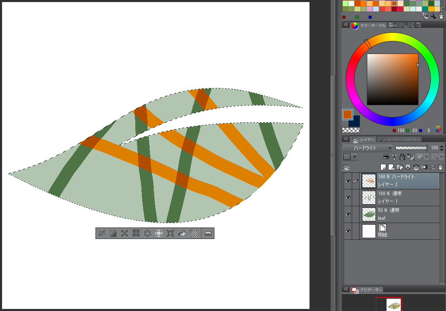Click the レイヤー 2 layer thumbnail
The width and height of the screenshot is (446, 311).
(369, 181)
